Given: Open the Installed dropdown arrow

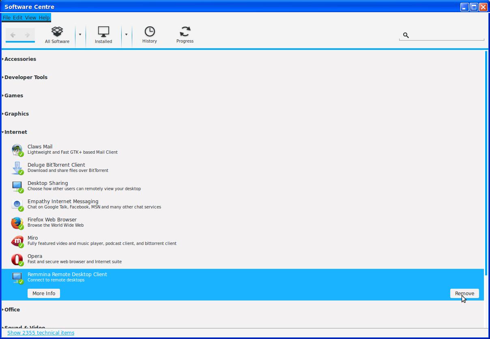Looking at the screenshot, I should pos(126,35).
